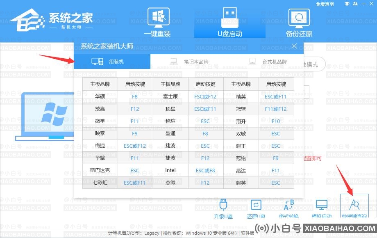Click the graduation cap tutorial icon

[347, 4]
